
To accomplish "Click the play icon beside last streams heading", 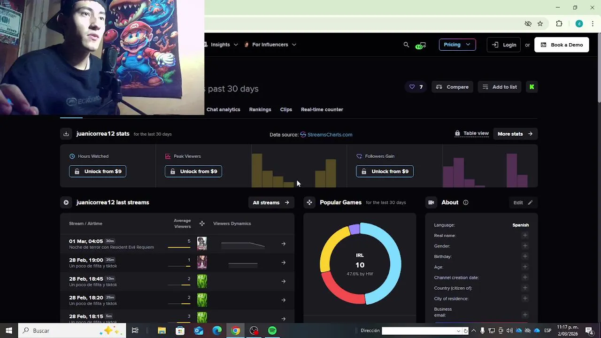I will (x=66, y=202).
